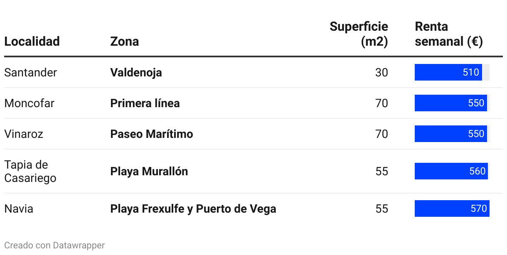Click the Zona column header
The image size is (507, 255).
click(125, 42)
